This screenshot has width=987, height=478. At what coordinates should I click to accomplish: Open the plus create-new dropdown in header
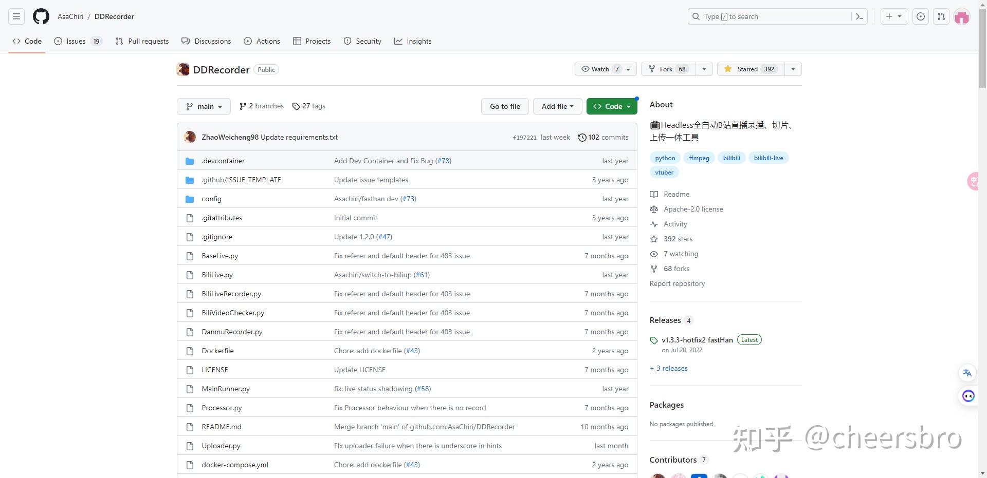tap(894, 16)
